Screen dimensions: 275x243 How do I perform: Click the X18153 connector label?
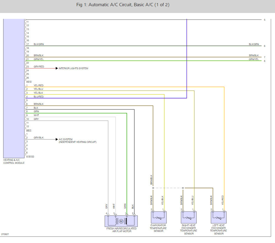[30, 156]
